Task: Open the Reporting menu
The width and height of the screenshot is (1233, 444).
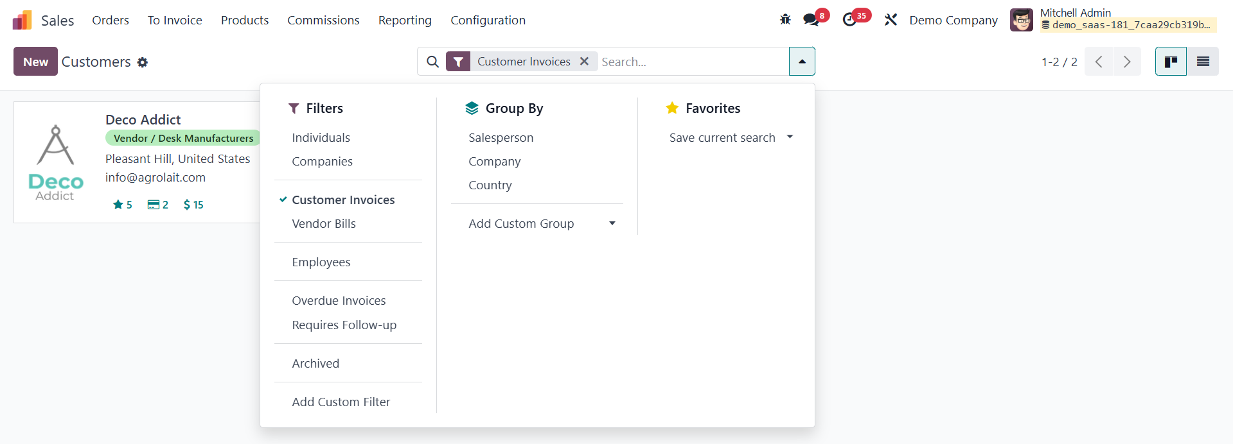Action: 405,21
